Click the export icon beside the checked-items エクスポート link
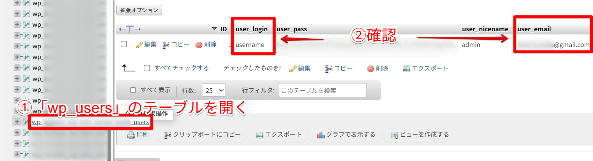This screenshot has width=593, height=161. coord(406,69)
